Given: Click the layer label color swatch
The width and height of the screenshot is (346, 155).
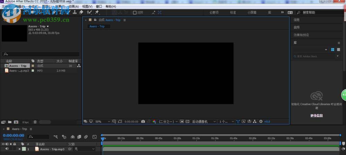Looking at the screenshot, I should pos(24,149).
